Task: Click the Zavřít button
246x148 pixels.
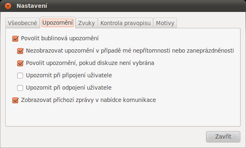Action: coord(223,137)
